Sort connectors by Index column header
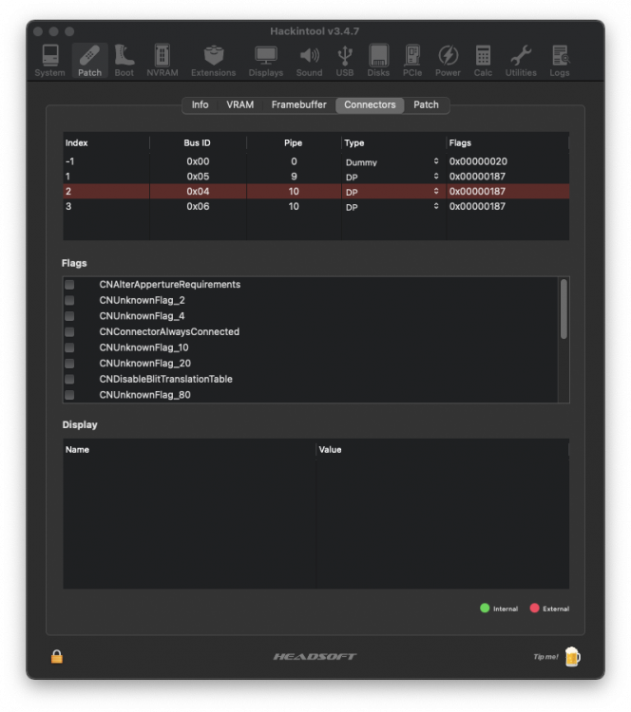This screenshot has height=712, width=631. click(x=105, y=143)
